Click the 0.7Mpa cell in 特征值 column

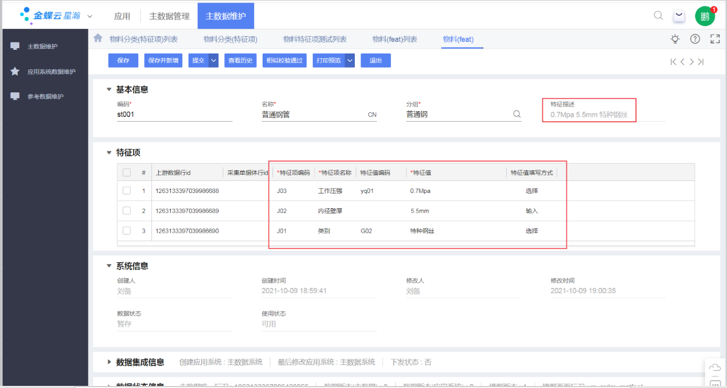tap(456, 191)
